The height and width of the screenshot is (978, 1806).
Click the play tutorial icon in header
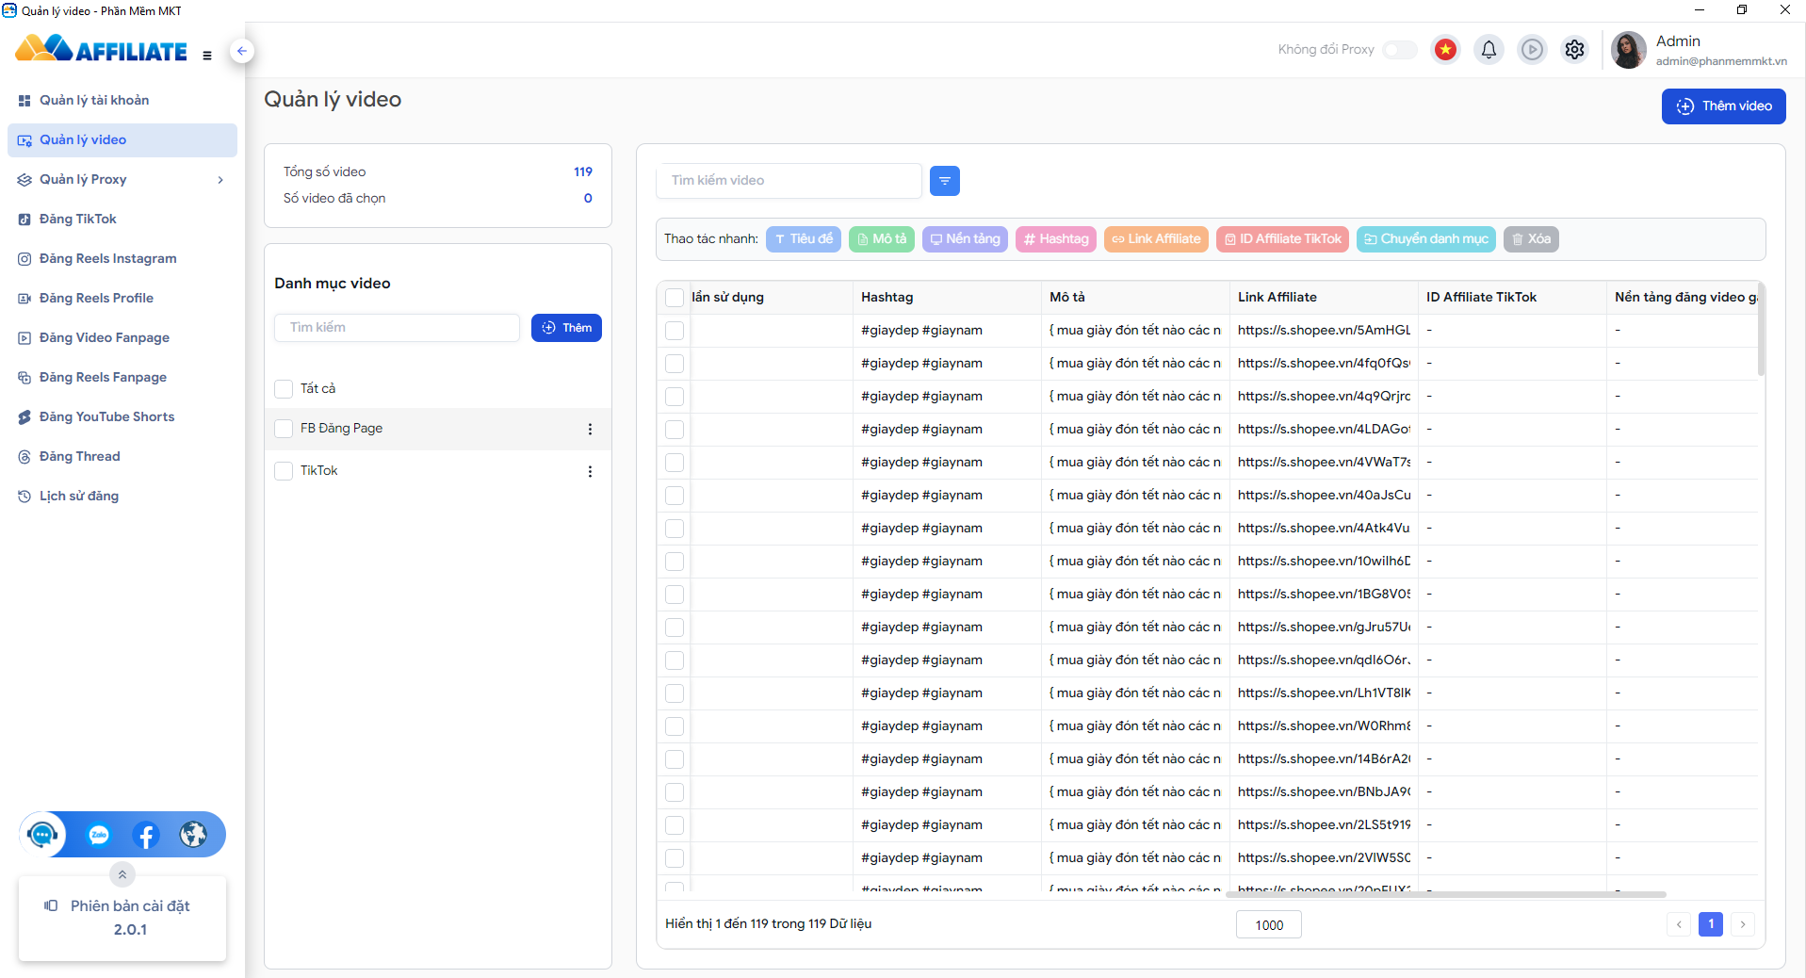(x=1532, y=49)
